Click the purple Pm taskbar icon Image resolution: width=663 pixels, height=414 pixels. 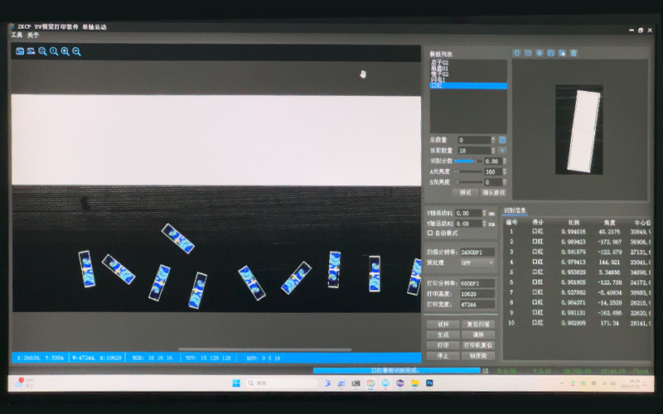(x=400, y=383)
